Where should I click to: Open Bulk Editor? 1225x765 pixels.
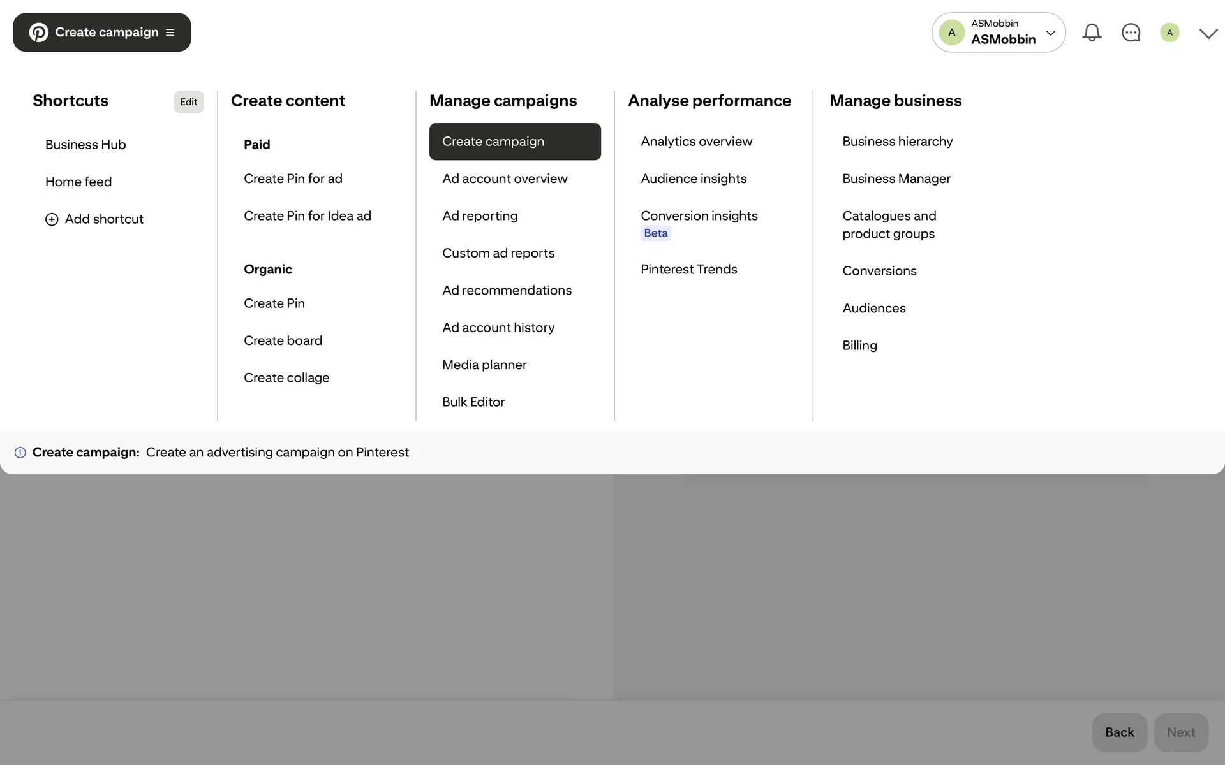473,402
